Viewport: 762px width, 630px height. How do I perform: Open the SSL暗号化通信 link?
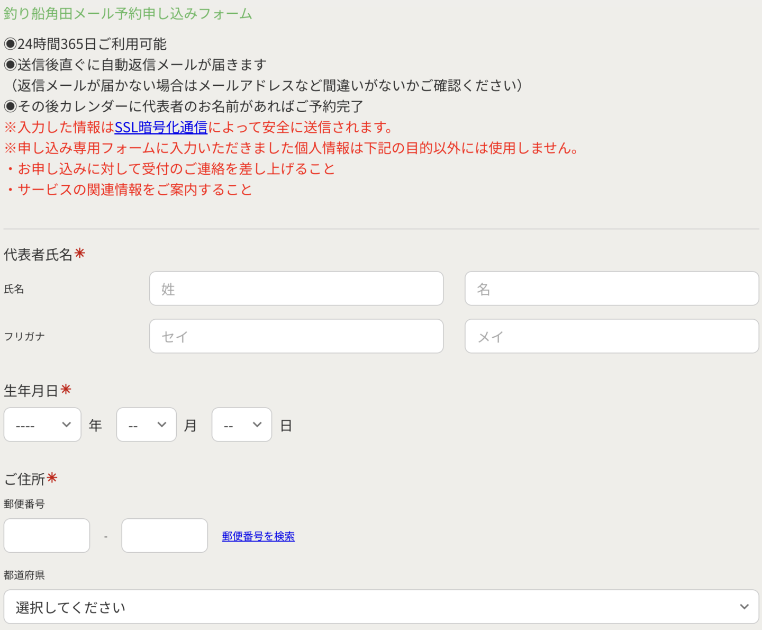click(161, 128)
